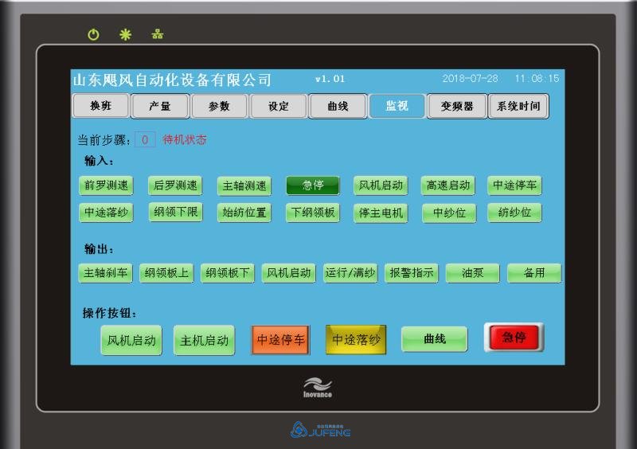This screenshot has height=449, width=637.
Task: Open the 产量 tab
Action: click(160, 106)
